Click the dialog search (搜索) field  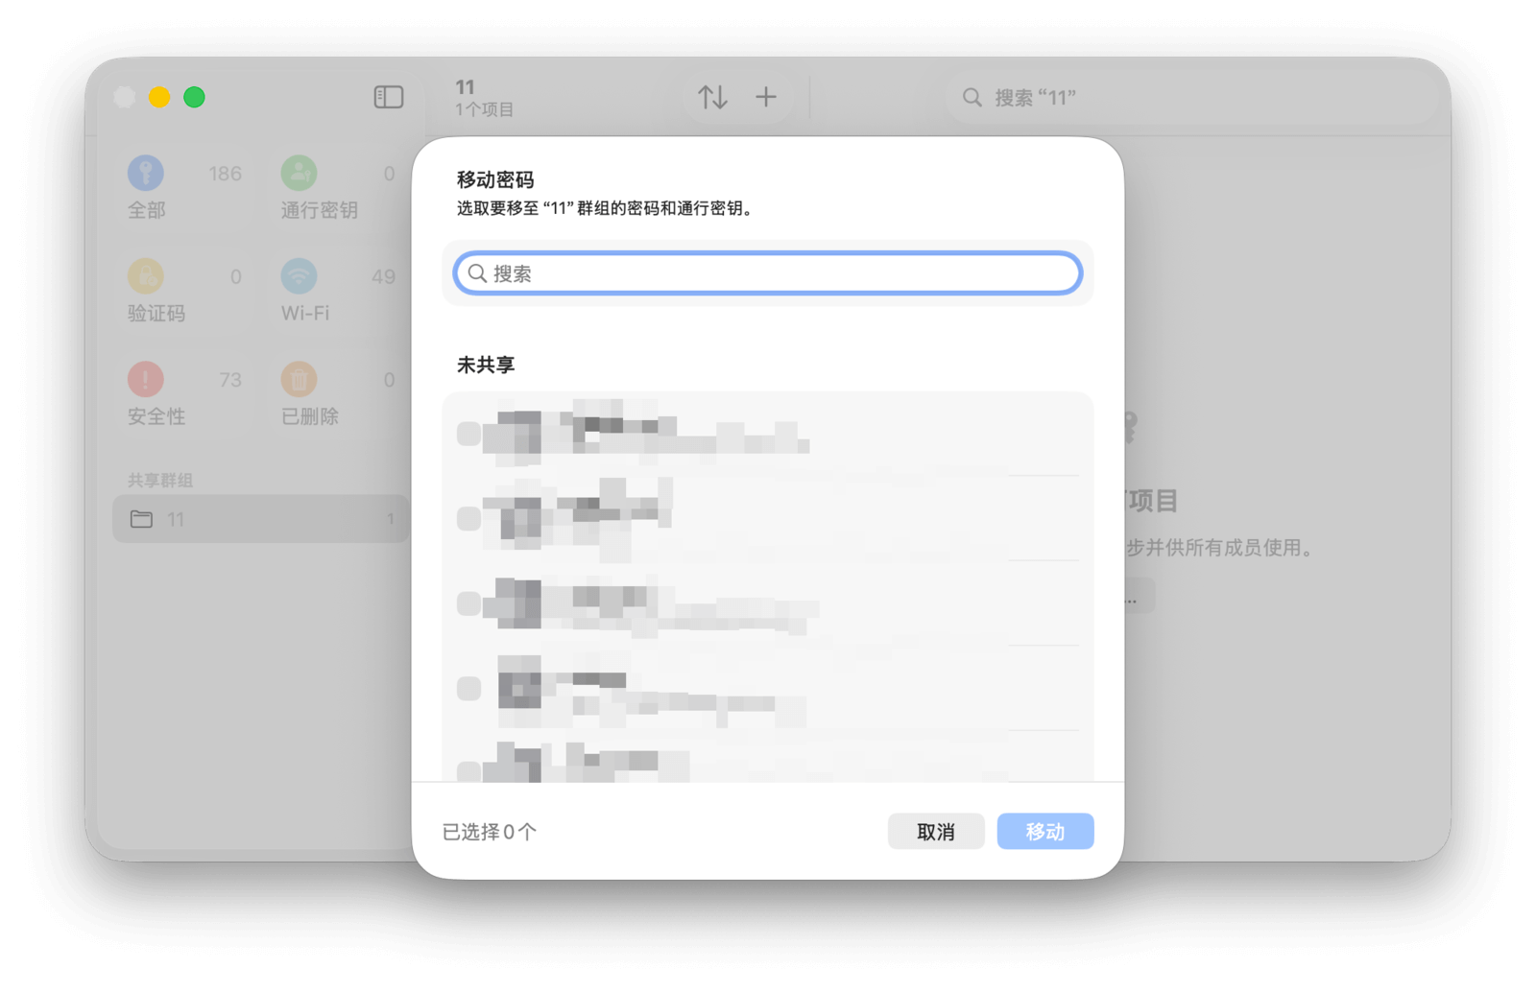[768, 273]
